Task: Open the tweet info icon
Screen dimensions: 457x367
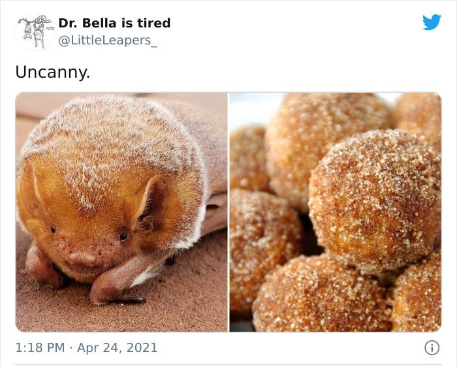Action: pyautogui.click(x=432, y=348)
